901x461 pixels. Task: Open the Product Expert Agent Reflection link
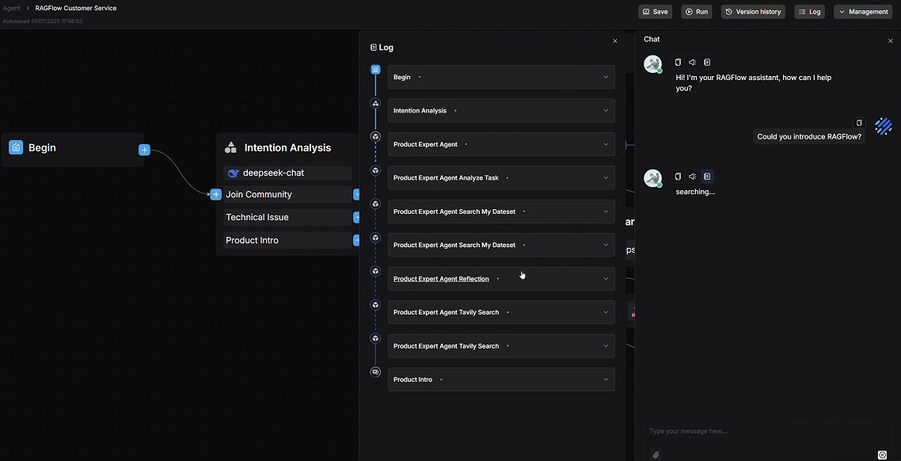(x=441, y=279)
